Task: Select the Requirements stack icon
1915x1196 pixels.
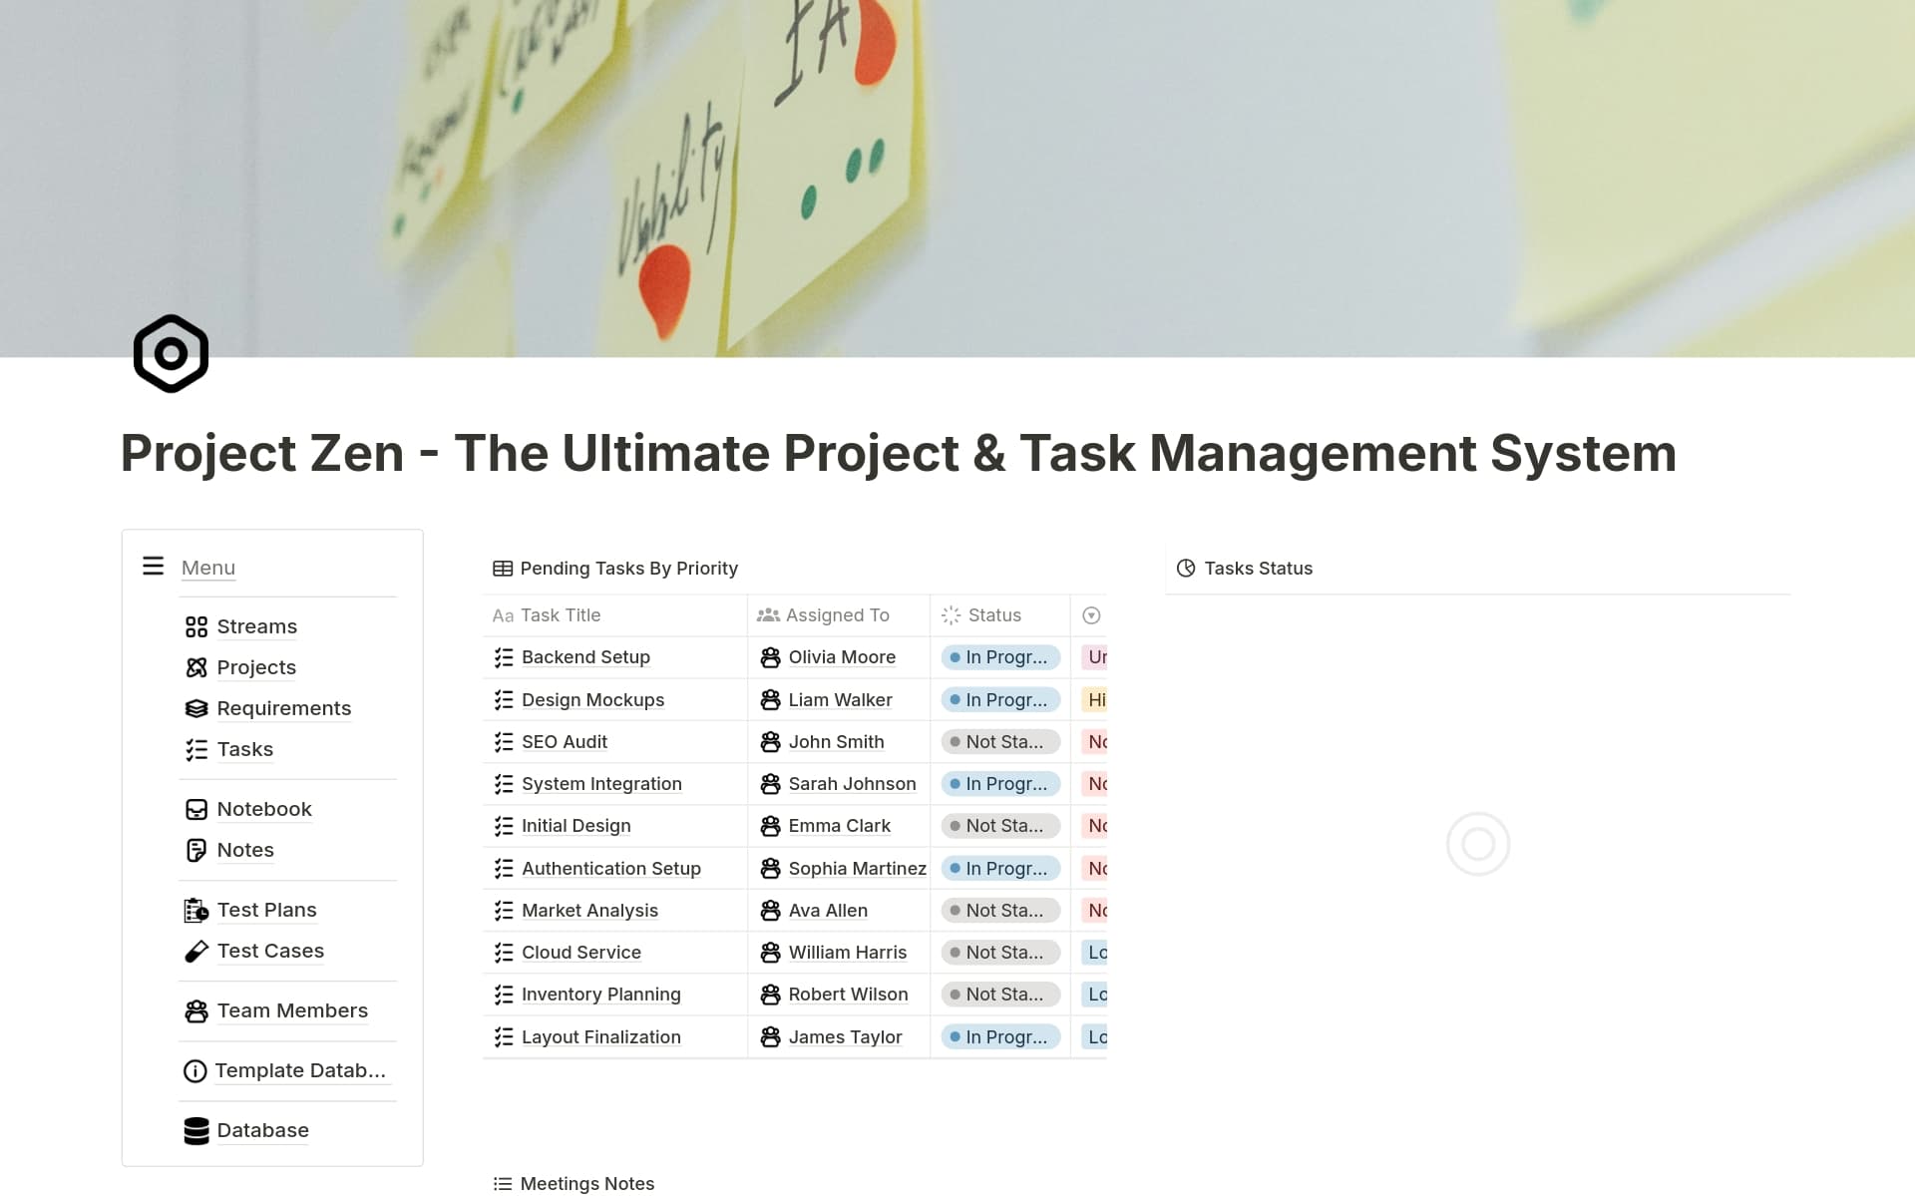Action: point(196,708)
